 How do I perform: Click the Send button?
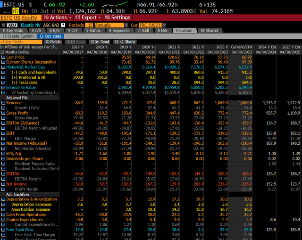click(100, 42)
